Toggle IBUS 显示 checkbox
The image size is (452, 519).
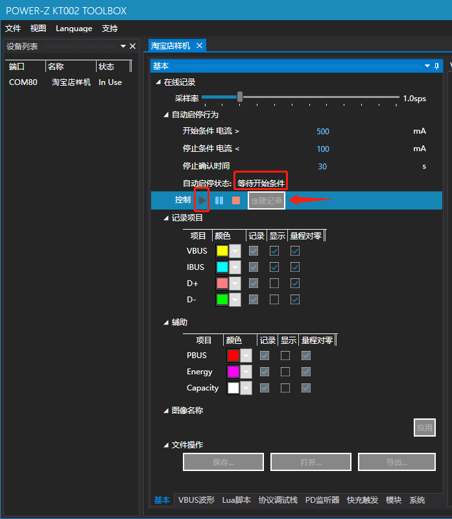point(274,267)
